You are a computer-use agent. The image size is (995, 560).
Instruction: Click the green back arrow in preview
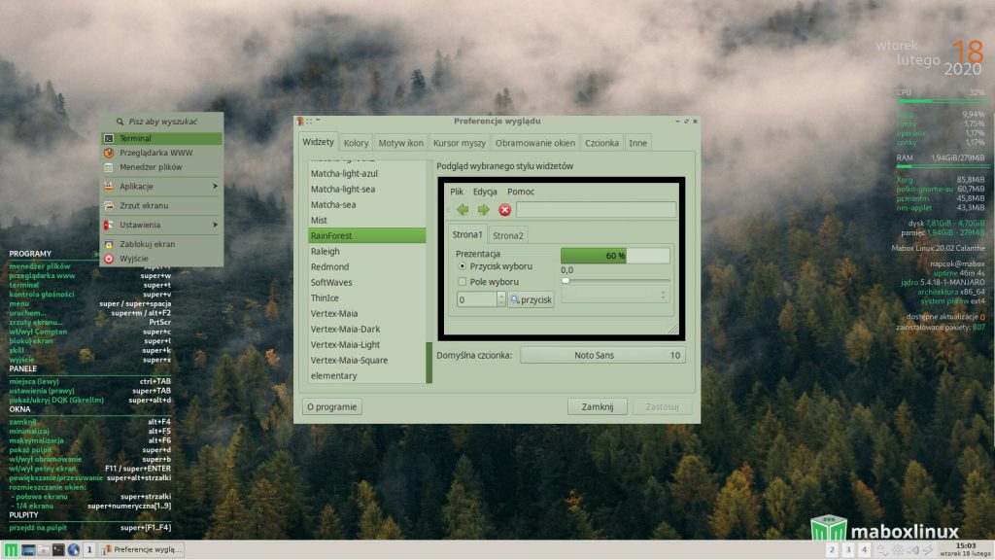tap(463, 209)
